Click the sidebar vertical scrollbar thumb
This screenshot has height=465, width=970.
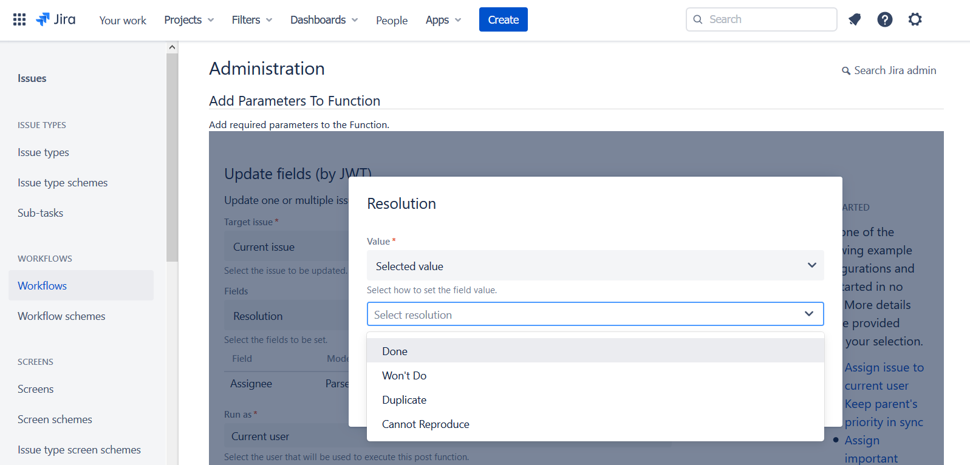(172, 157)
